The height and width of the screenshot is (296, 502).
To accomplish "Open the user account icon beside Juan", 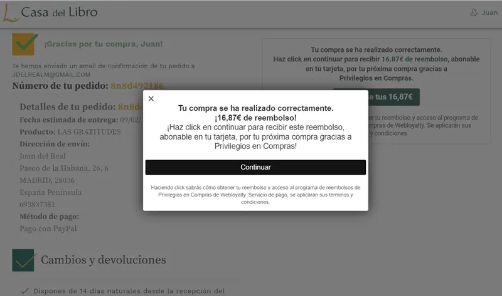I will (x=474, y=13).
